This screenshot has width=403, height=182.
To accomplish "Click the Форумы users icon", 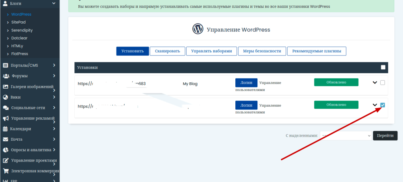I will pyautogui.click(x=6, y=76).
